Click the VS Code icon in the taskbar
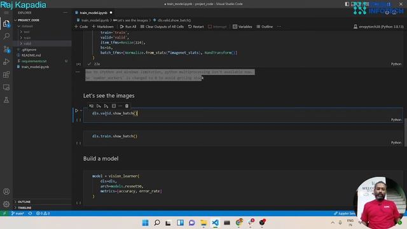The image size is (407, 229). 215,223
